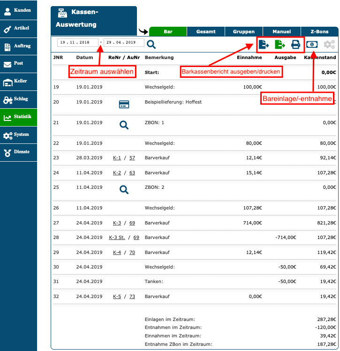Click the search icon beside the date range
The image size is (340, 351).
[151, 45]
